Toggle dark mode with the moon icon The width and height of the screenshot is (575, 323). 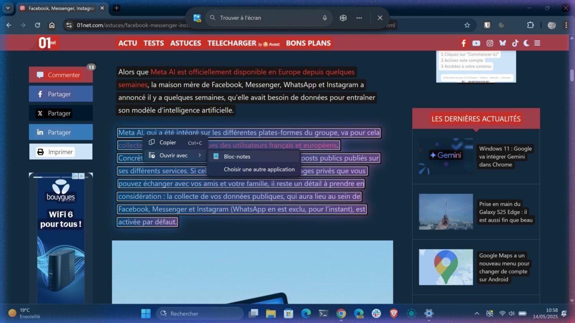point(526,43)
